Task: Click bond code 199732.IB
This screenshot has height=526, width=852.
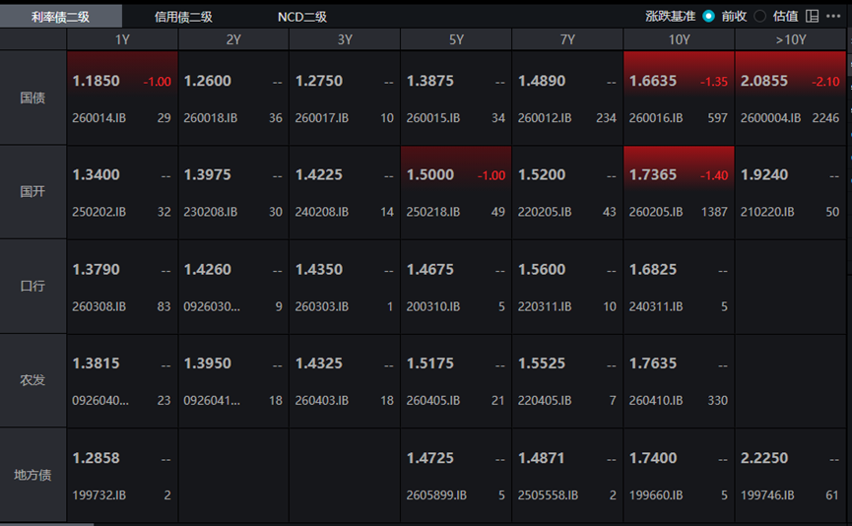Action: [98, 495]
